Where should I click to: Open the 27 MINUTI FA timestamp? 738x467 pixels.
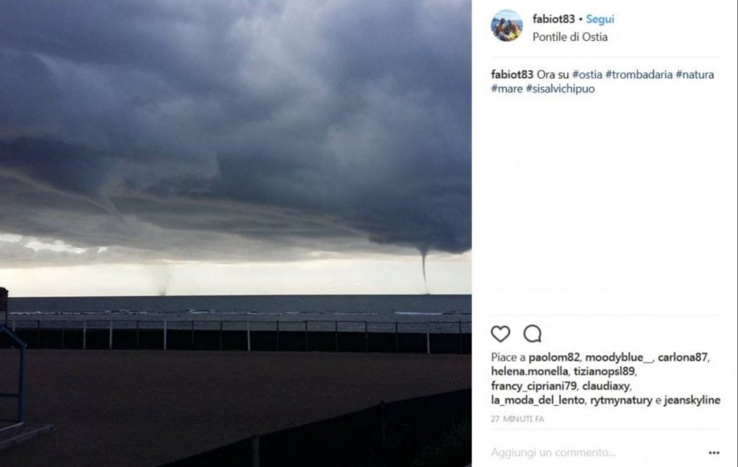click(517, 419)
